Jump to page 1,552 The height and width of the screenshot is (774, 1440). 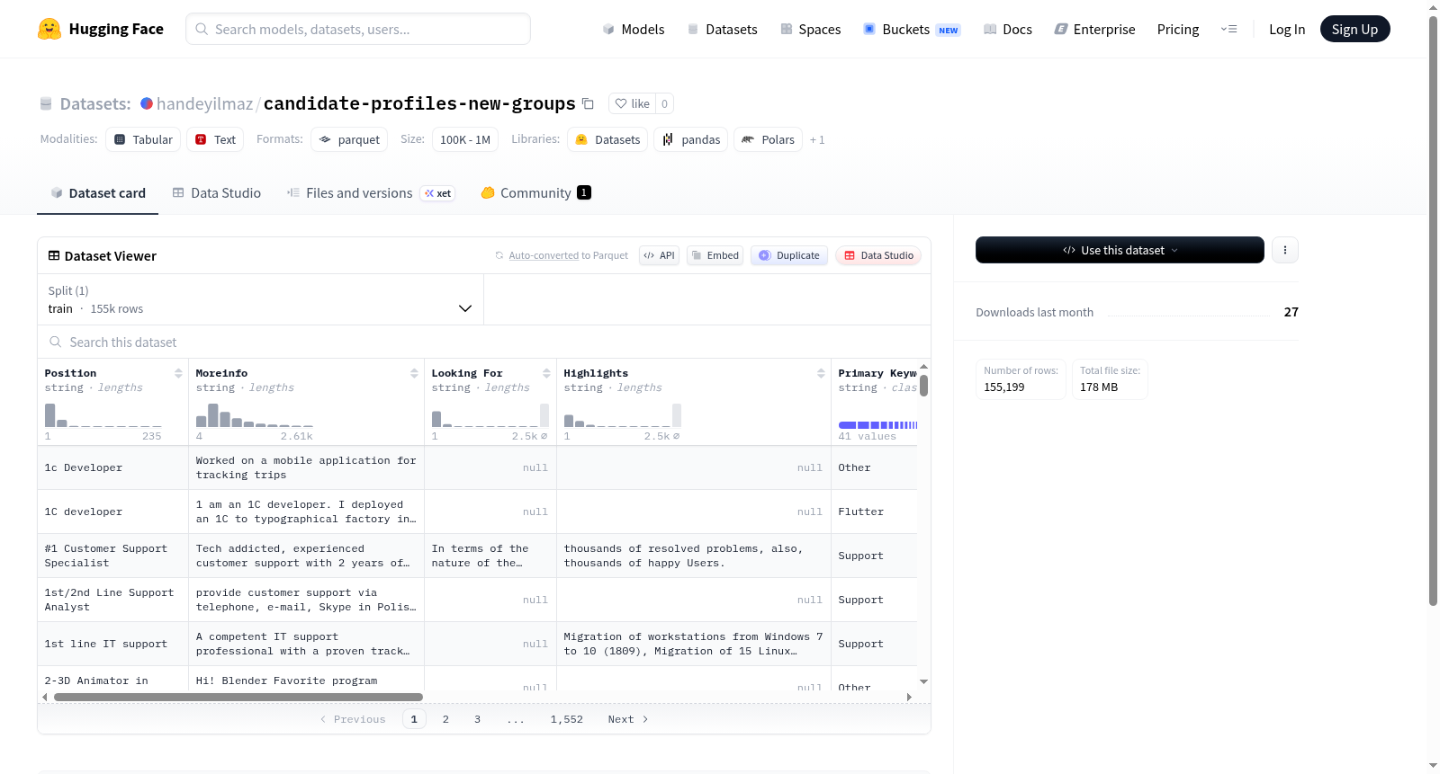pyautogui.click(x=567, y=719)
